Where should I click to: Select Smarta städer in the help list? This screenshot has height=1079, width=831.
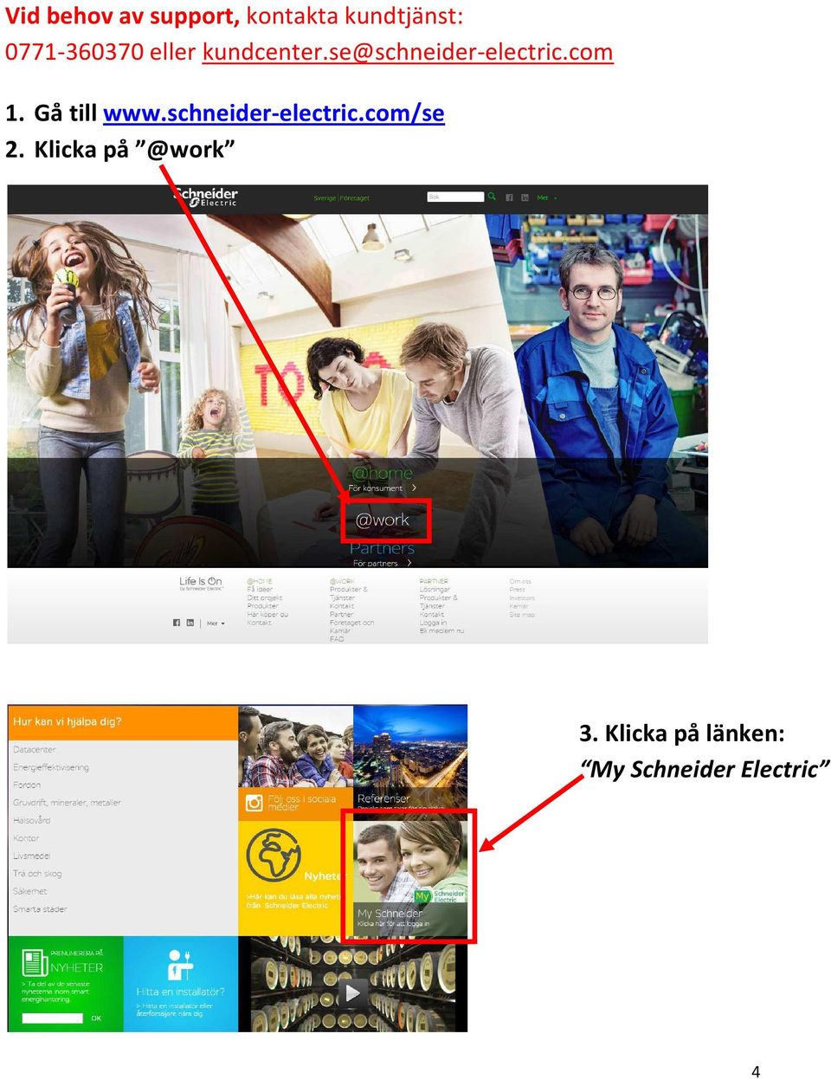point(40,909)
